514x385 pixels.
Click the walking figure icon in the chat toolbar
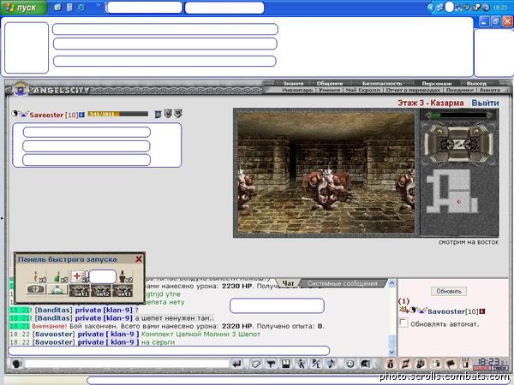click(x=301, y=364)
